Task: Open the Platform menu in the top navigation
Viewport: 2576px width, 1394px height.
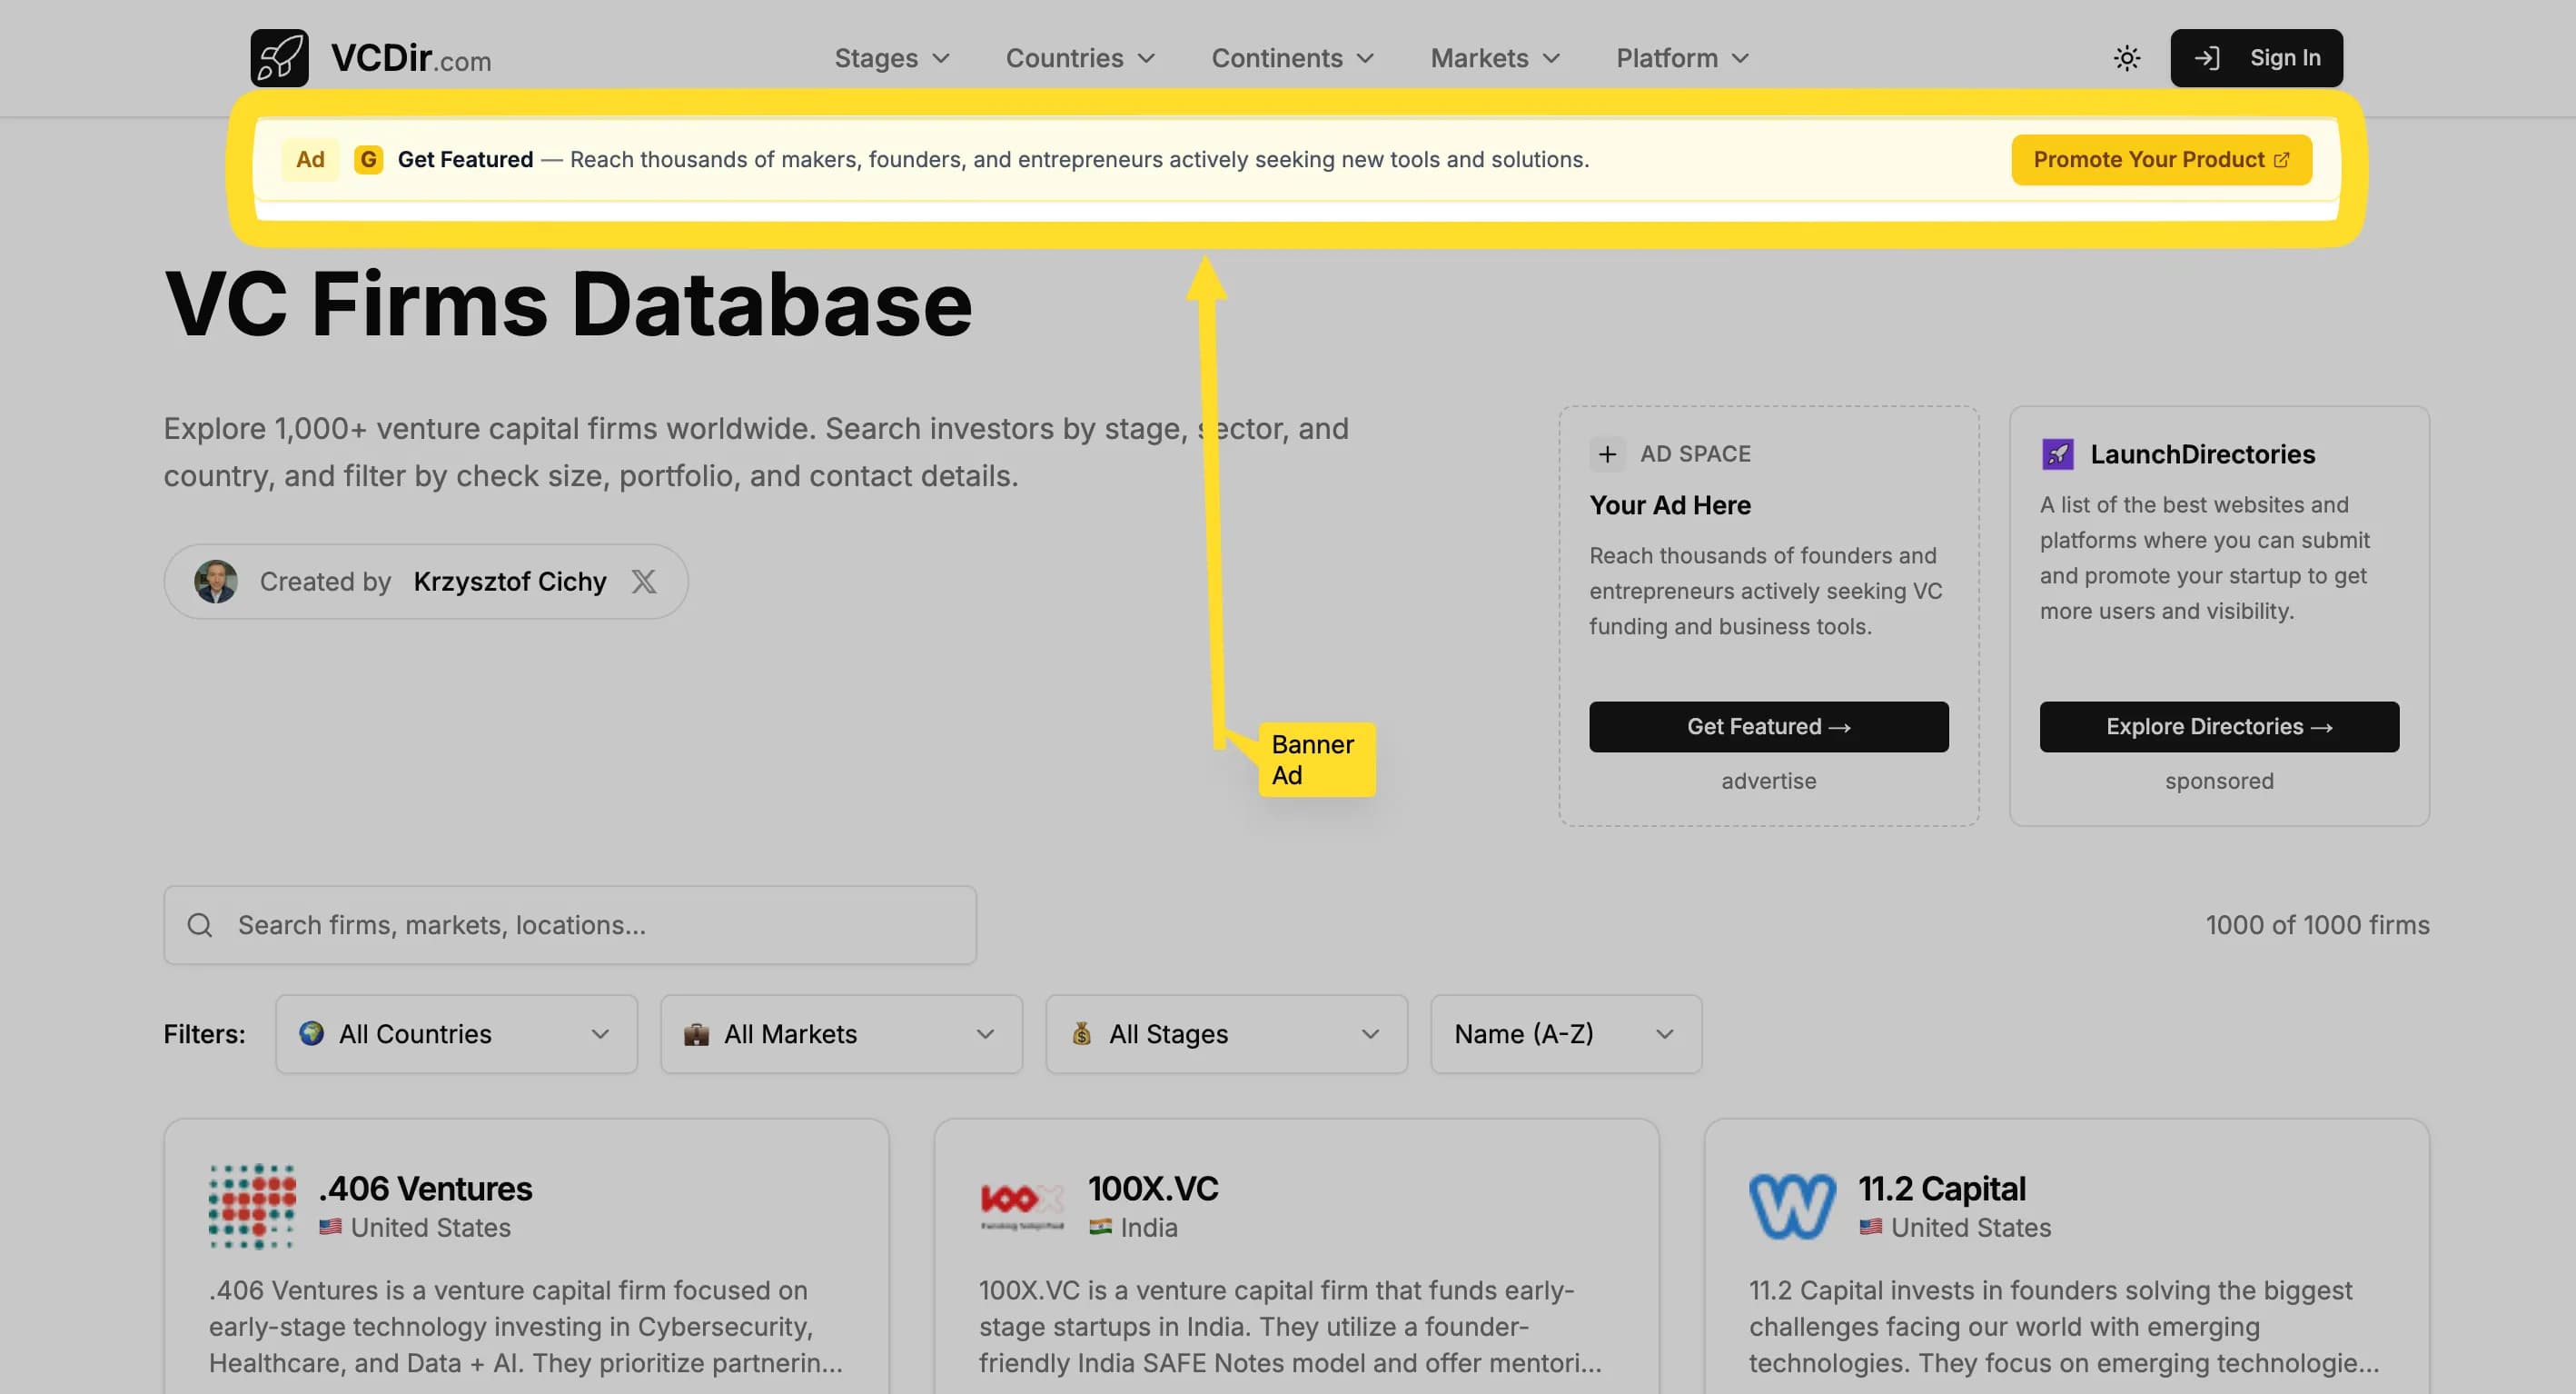Action: pos(1681,57)
